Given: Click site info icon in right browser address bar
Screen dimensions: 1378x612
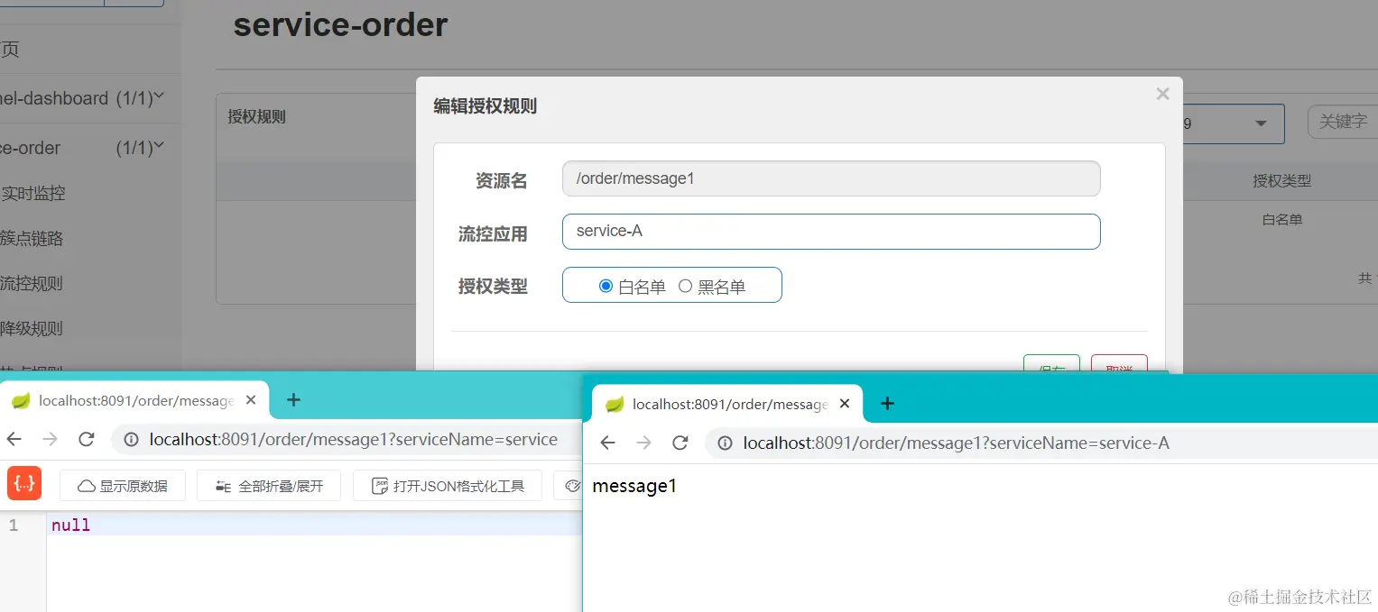Looking at the screenshot, I should click(725, 443).
